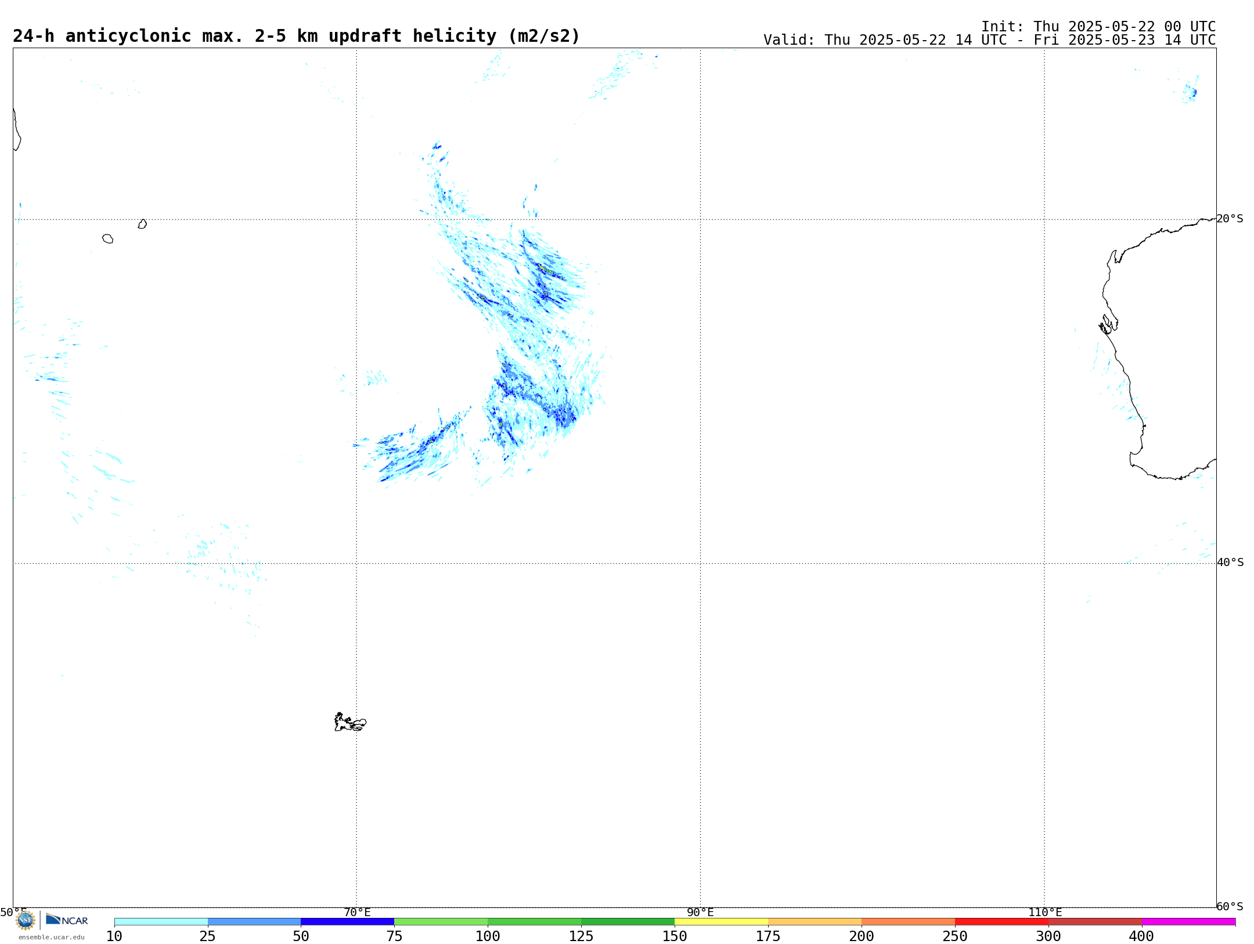Open the ensemble.ucar.edu link text

pyautogui.click(x=52, y=937)
